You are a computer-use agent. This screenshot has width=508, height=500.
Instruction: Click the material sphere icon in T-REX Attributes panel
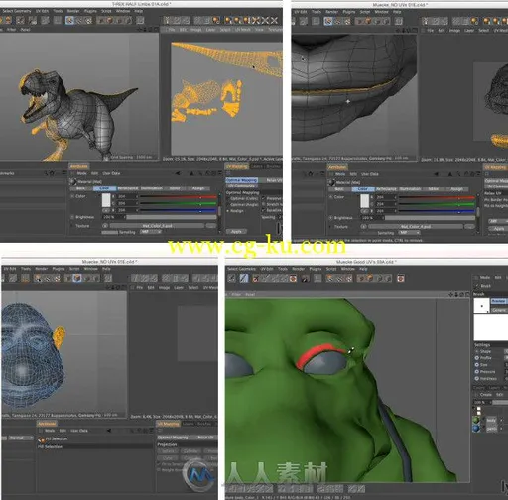73,182
